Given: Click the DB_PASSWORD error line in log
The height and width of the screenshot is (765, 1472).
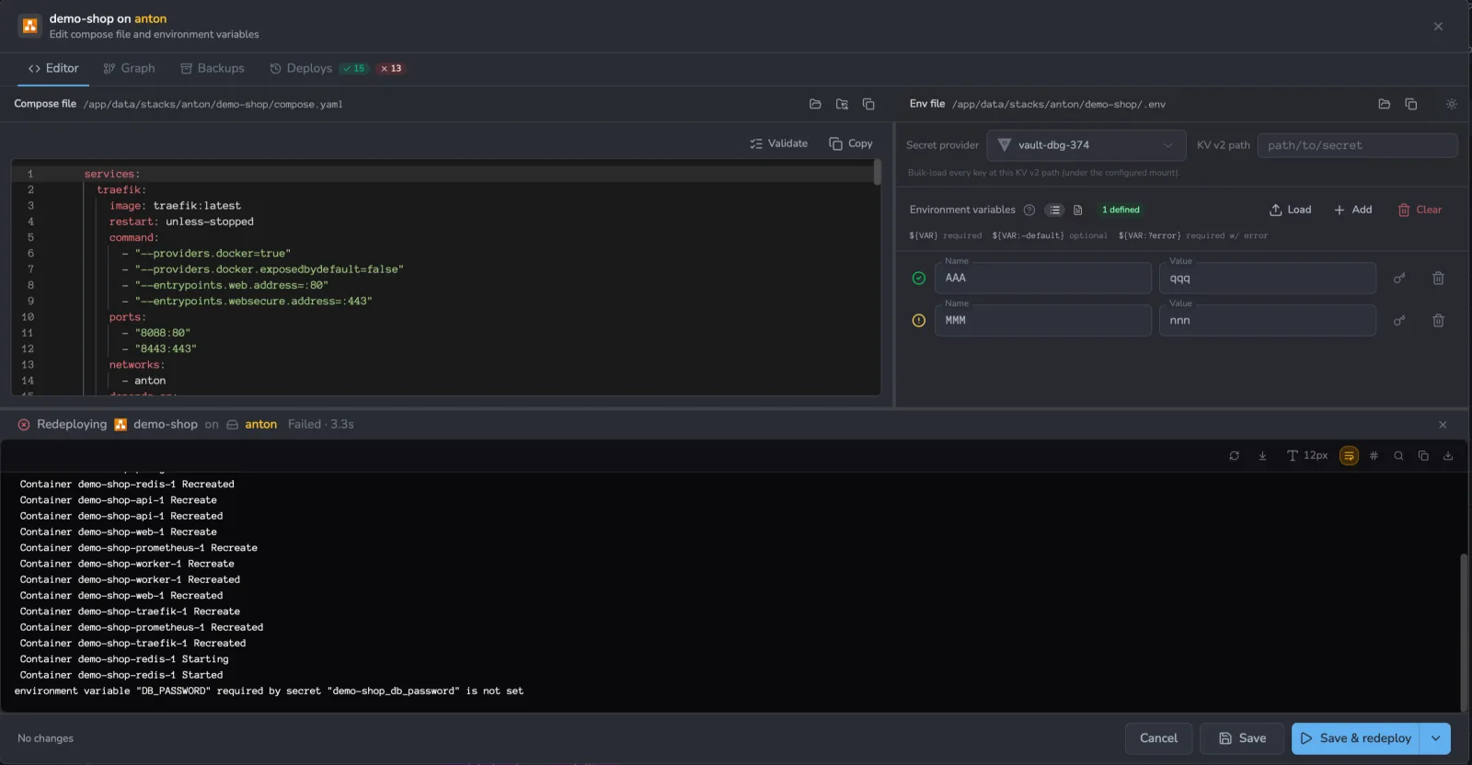Looking at the screenshot, I should 269,691.
